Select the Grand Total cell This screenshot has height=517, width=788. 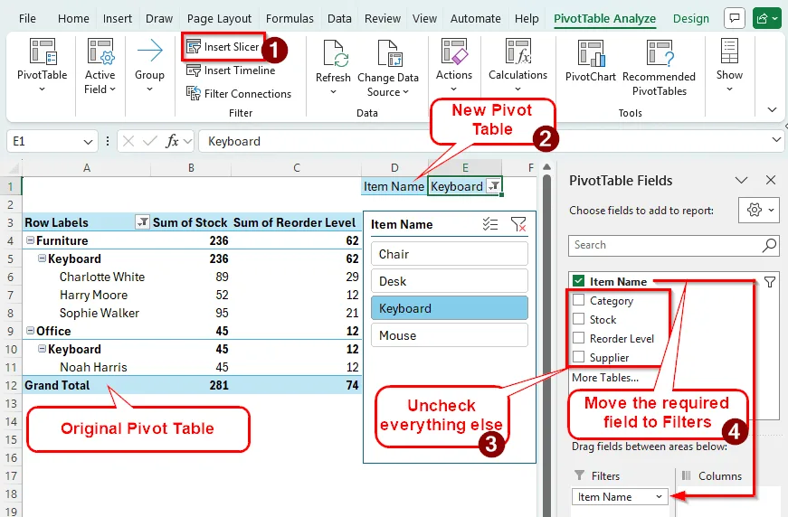[87, 385]
